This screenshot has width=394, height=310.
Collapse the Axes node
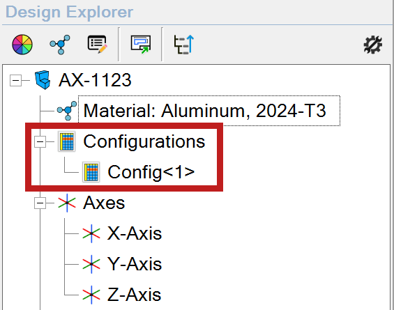tap(40, 203)
